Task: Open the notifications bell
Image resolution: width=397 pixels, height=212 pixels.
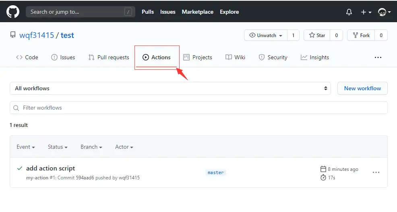Action: click(x=349, y=12)
